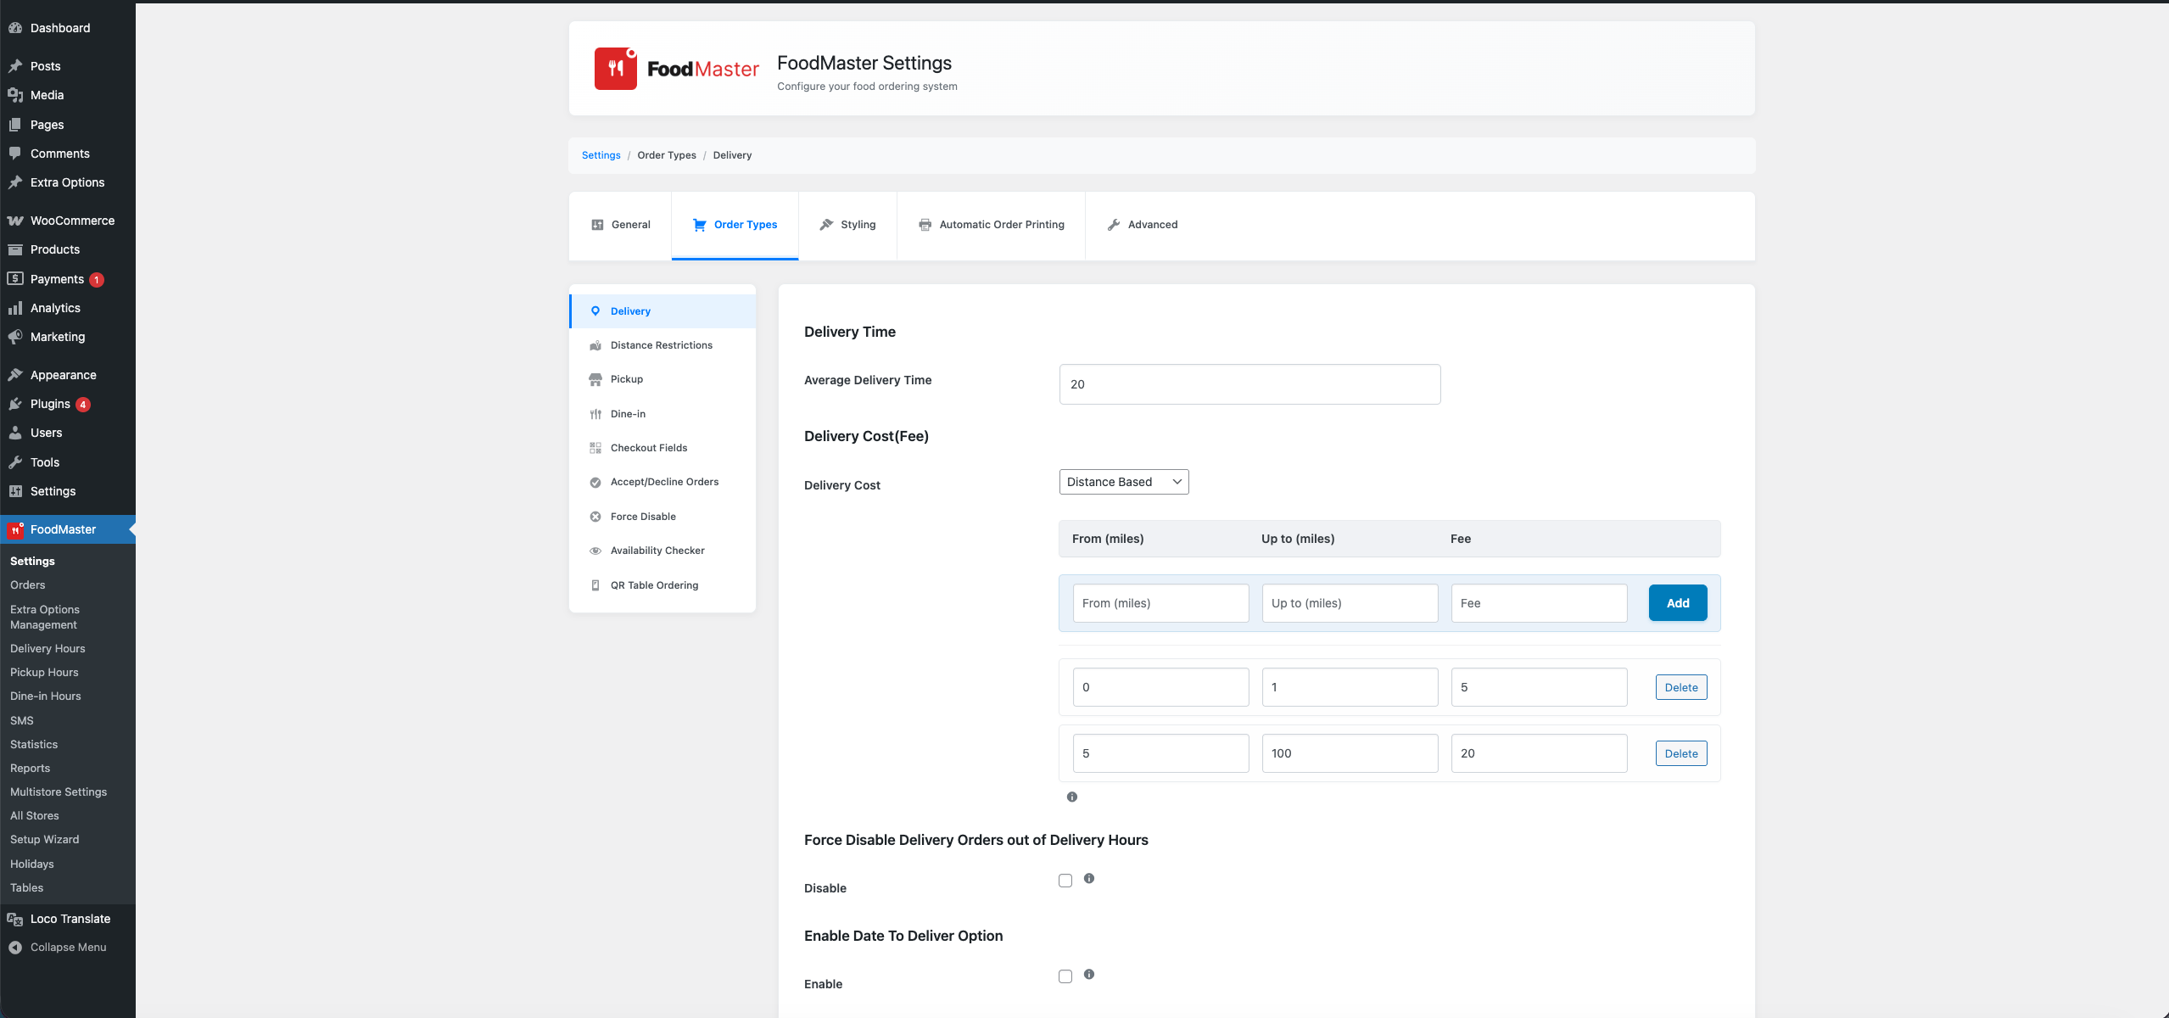Image resolution: width=2169 pixels, height=1018 pixels.
Task: Enable the Force Disable Delivery checkbox
Action: pos(1065,881)
